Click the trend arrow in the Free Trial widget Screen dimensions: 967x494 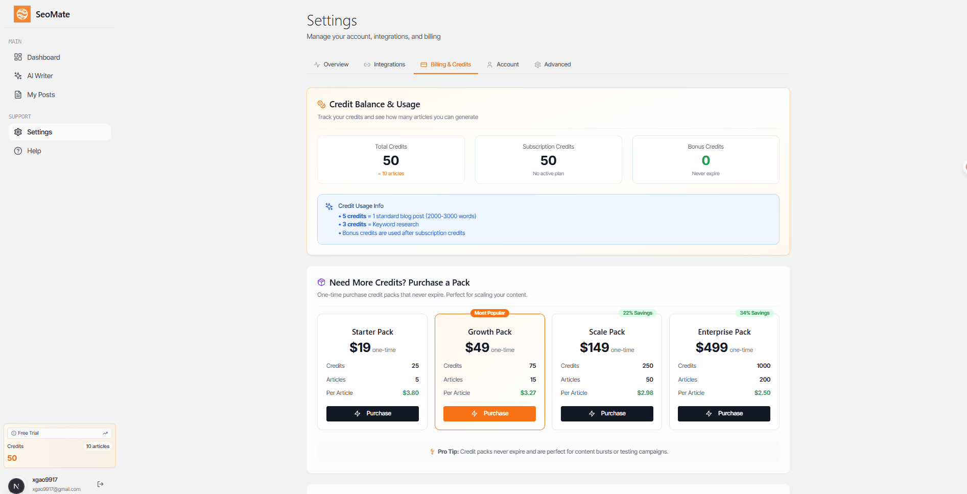click(x=106, y=433)
